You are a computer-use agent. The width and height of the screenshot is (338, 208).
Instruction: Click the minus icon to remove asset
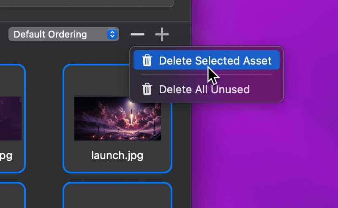(x=137, y=35)
